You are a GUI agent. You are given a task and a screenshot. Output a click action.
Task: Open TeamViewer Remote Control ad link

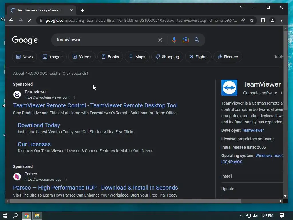click(95, 105)
